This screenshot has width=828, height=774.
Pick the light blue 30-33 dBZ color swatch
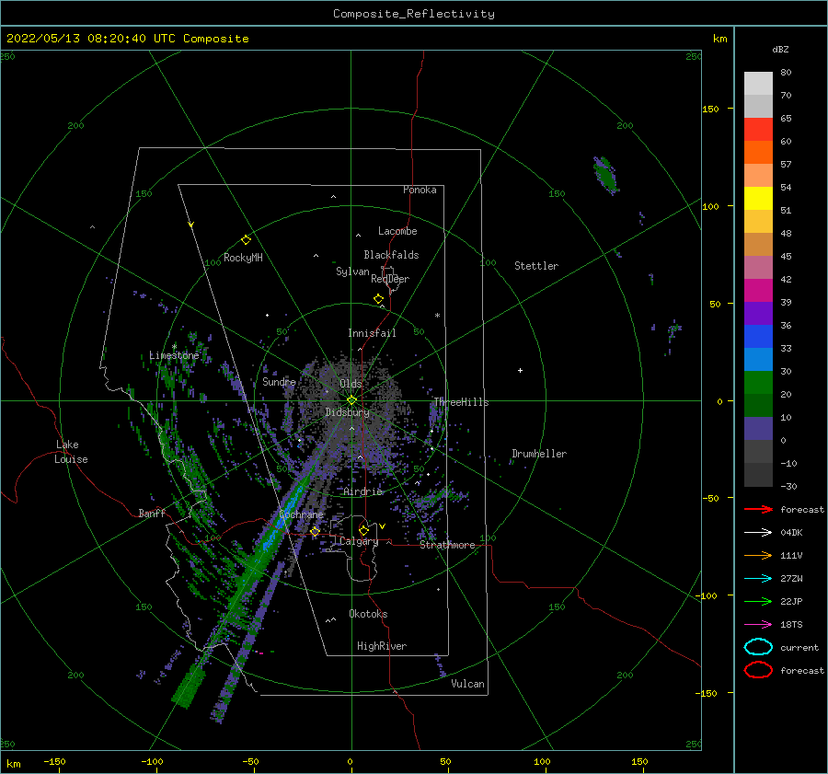point(758,360)
